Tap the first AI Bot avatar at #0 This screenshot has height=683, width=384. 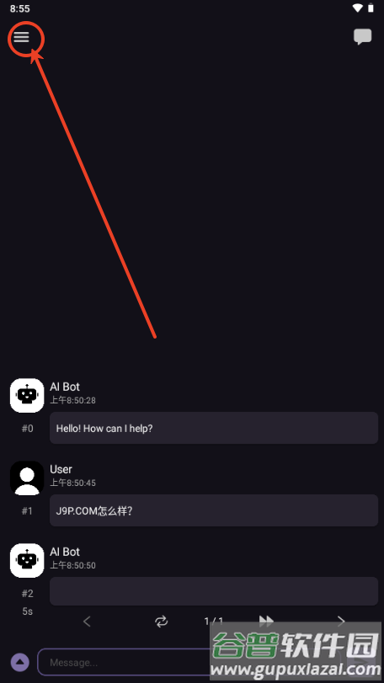[x=27, y=395]
